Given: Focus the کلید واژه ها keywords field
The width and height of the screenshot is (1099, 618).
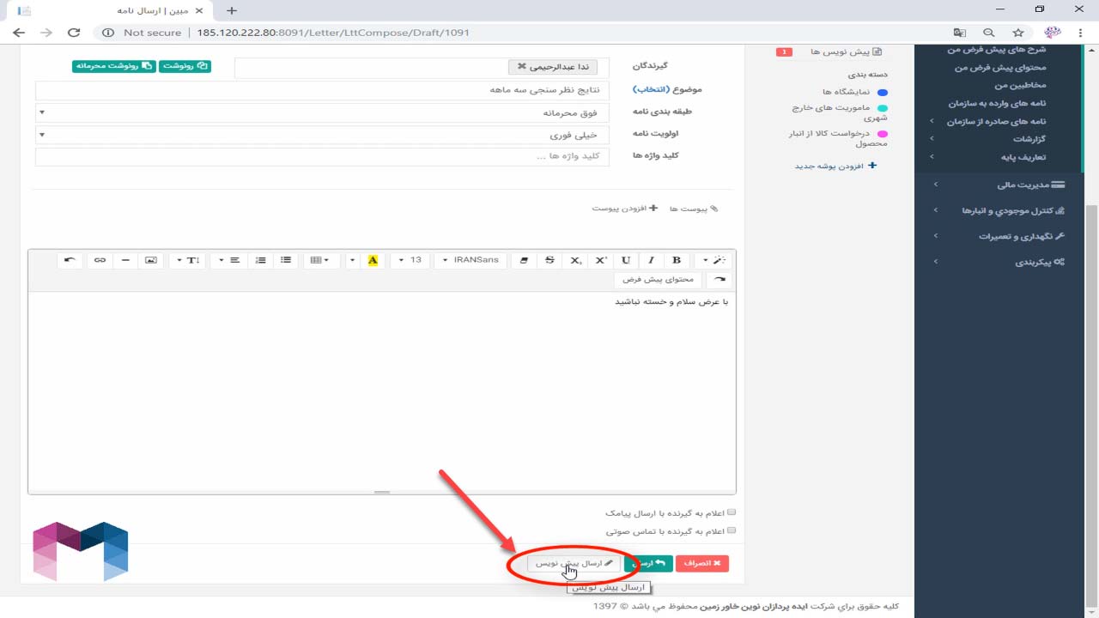Looking at the screenshot, I should pyautogui.click(x=322, y=156).
